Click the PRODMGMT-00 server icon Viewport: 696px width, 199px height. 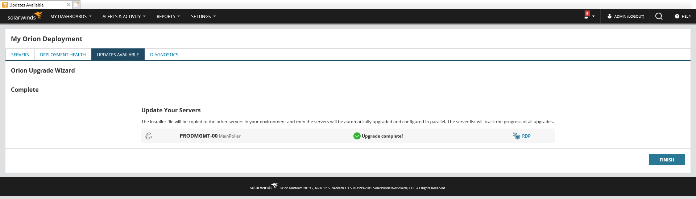[149, 136]
